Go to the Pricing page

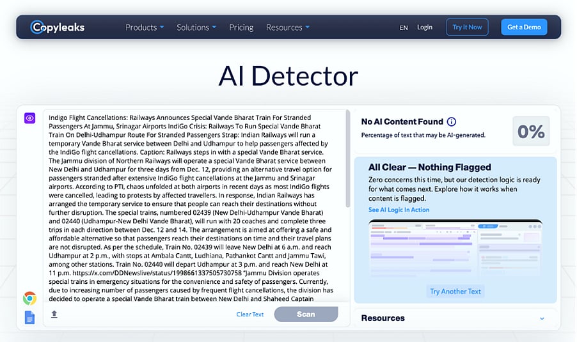(x=241, y=27)
